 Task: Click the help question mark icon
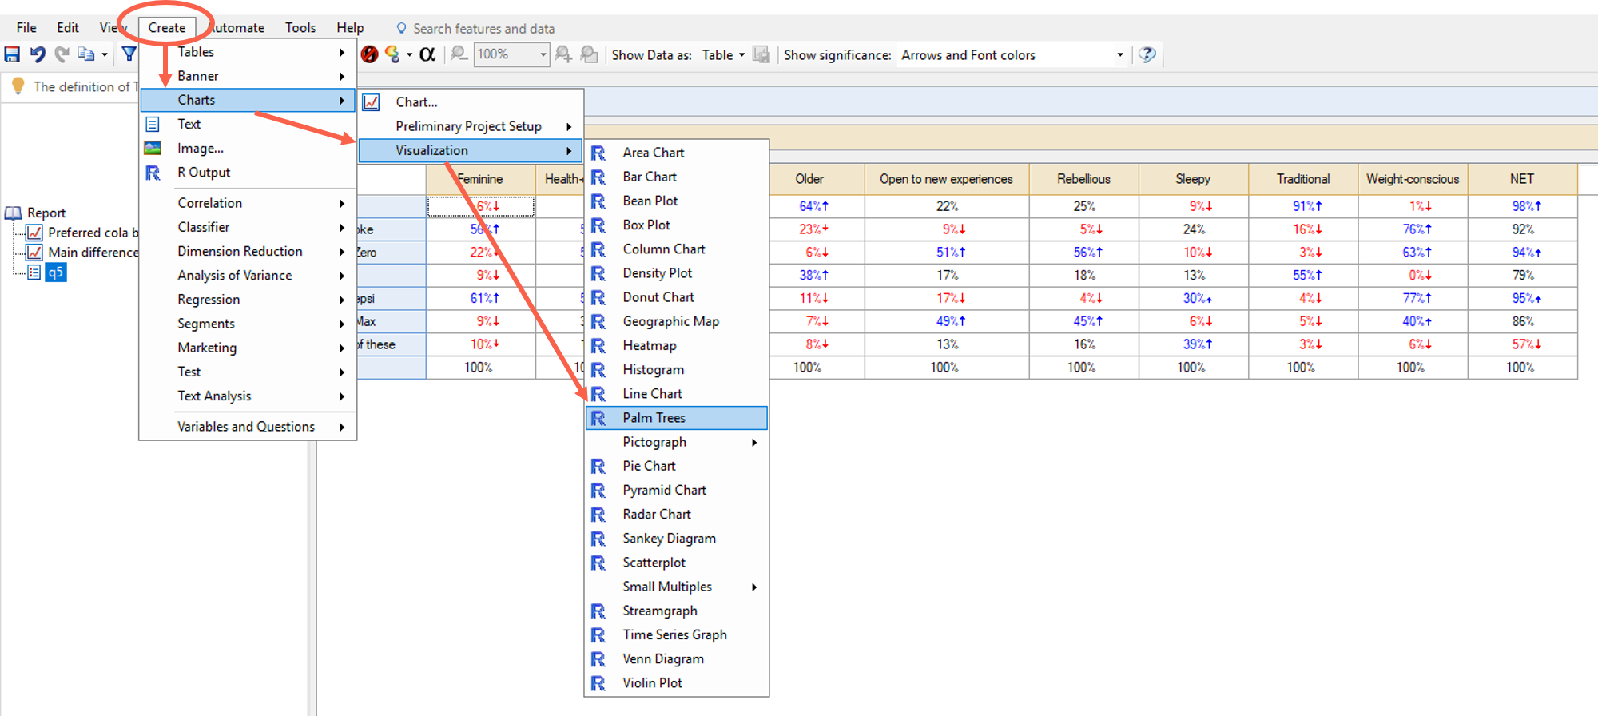pos(1147,54)
